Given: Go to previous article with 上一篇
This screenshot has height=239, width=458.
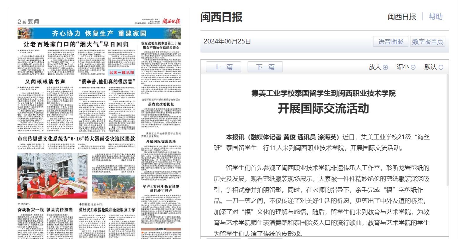Looking at the screenshot, I should 223,67.
